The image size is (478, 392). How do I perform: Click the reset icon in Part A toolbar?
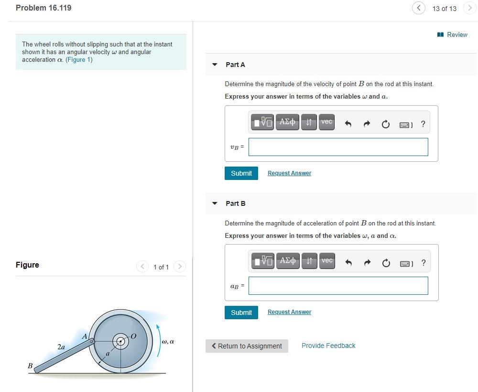pos(386,123)
